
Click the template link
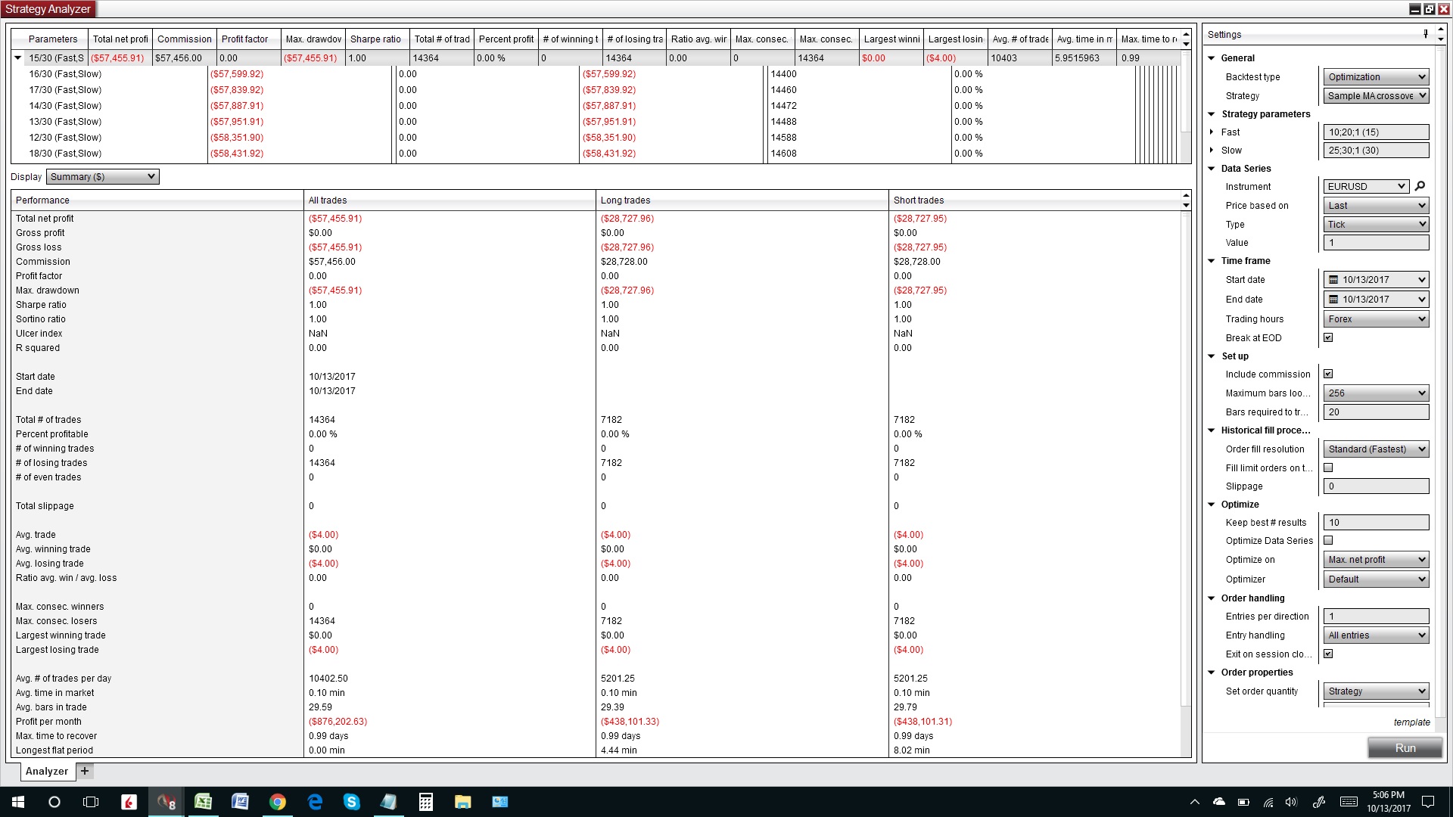click(x=1411, y=722)
